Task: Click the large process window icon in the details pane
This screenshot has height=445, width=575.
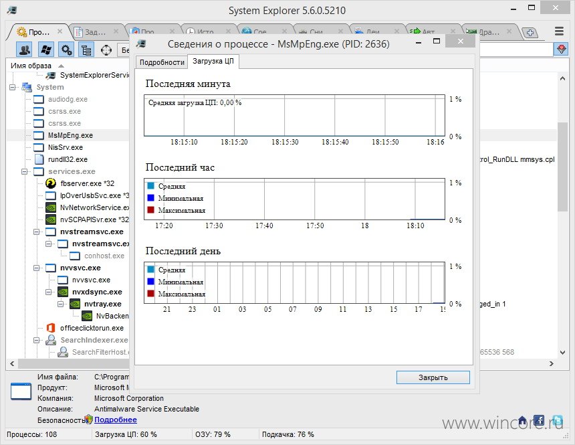Action: click(x=21, y=391)
